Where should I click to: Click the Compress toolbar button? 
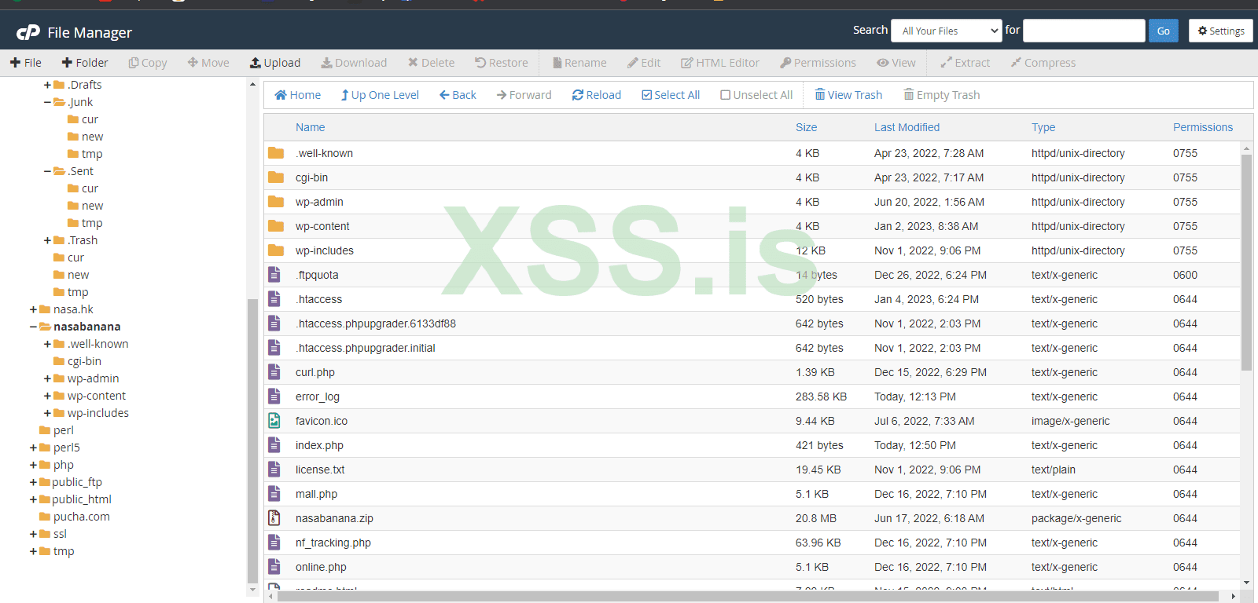click(1043, 63)
